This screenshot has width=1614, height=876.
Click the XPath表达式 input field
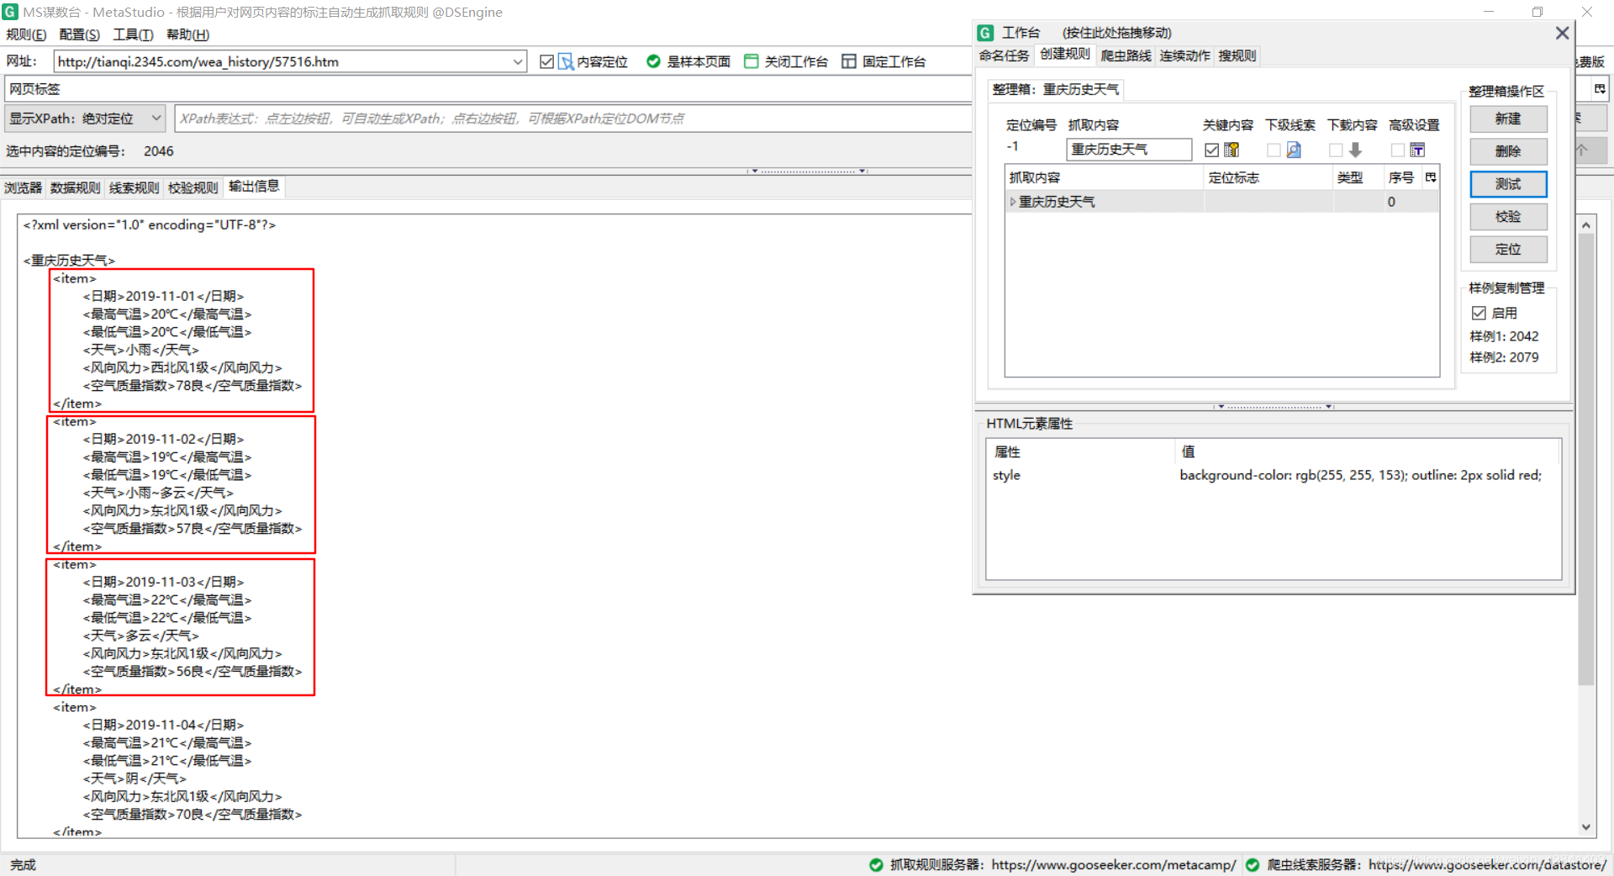point(573,119)
